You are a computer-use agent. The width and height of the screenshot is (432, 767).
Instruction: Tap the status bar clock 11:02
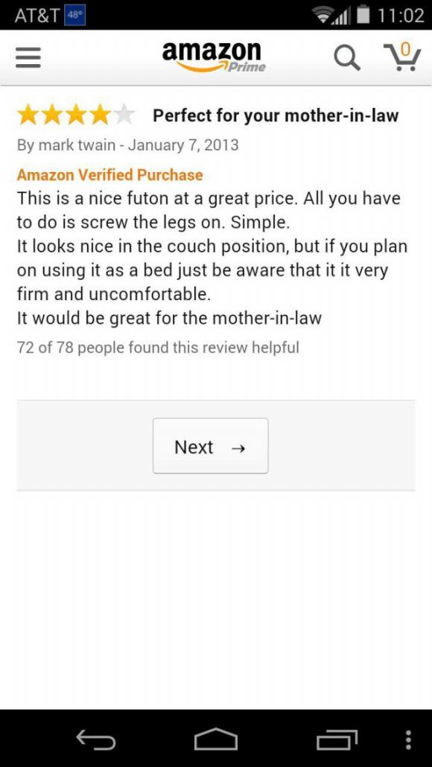point(401,15)
